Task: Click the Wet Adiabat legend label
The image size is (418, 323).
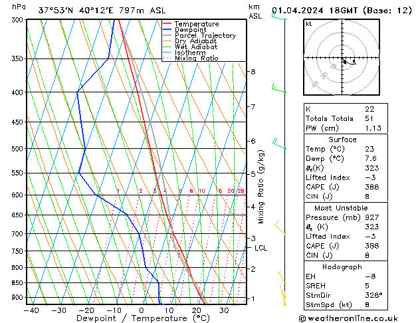Action: (x=196, y=47)
